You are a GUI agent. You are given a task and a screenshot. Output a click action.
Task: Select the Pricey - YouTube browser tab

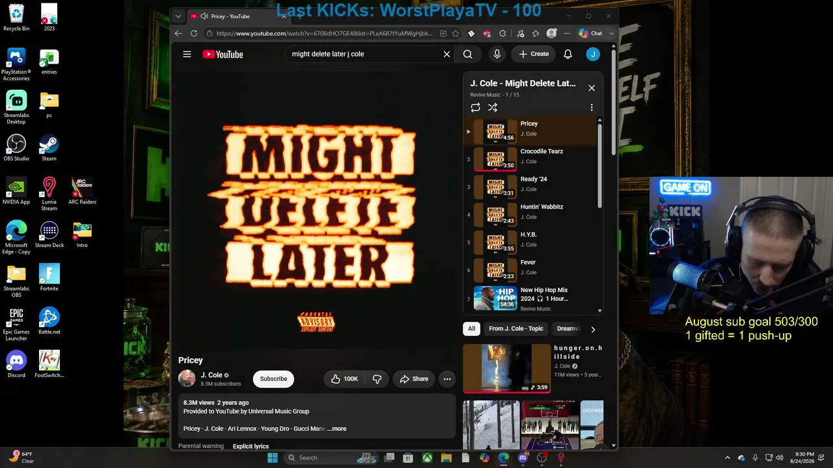click(x=237, y=16)
